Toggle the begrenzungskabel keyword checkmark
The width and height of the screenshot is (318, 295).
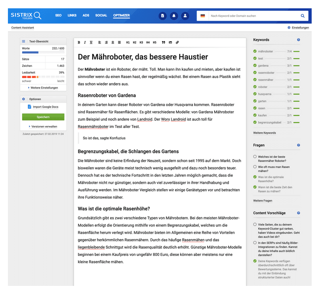tap(255, 122)
